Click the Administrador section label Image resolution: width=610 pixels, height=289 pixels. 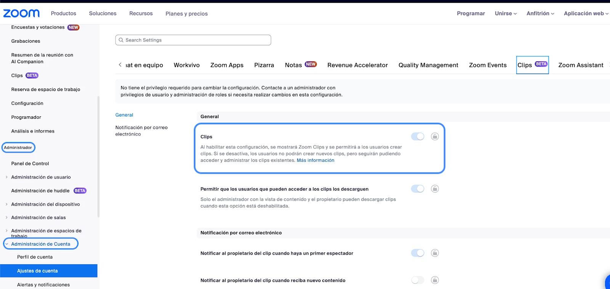(x=18, y=147)
